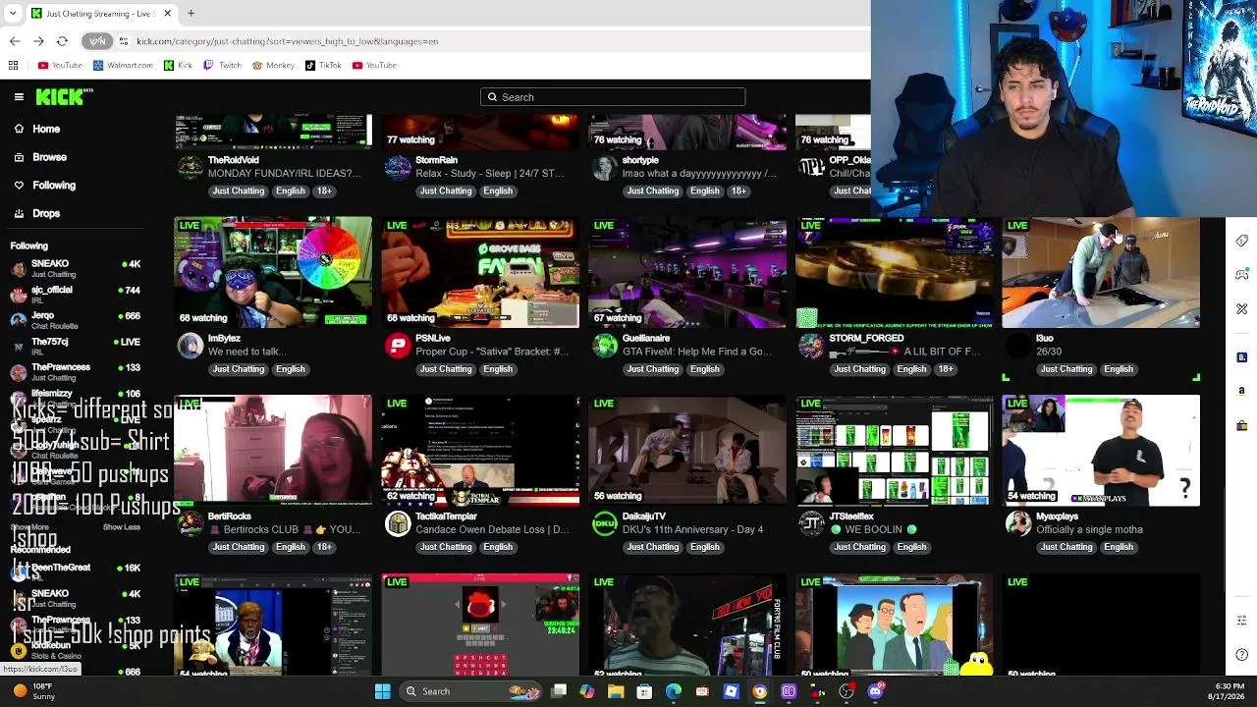1257x707 pixels.
Task: Click Myaxplays channel avatar
Action: point(1018,523)
